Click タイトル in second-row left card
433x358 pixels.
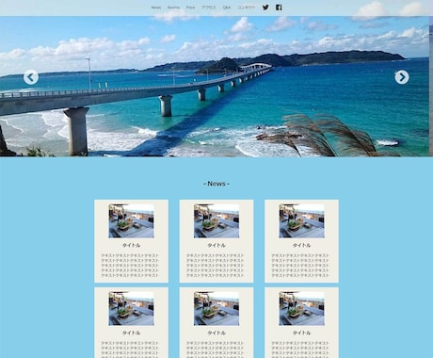(x=131, y=333)
